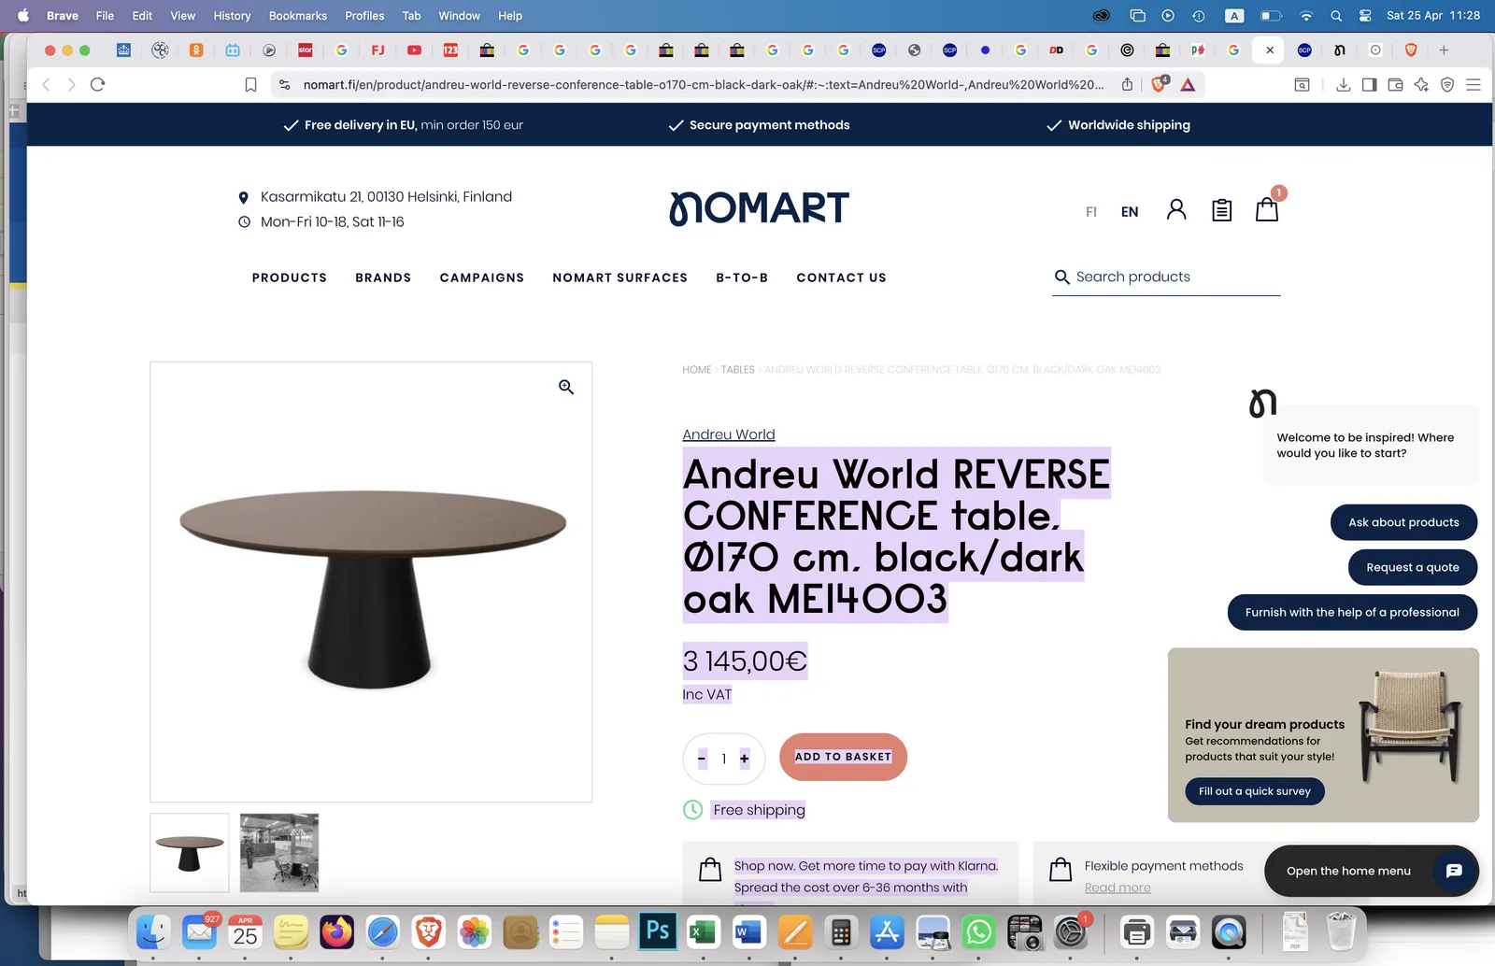Select EN language option

pos(1130,212)
